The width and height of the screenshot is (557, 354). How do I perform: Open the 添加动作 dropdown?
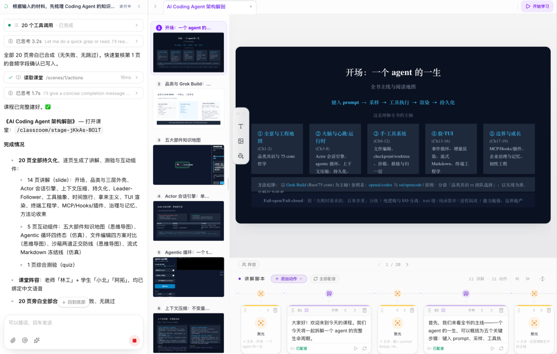click(x=289, y=279)
